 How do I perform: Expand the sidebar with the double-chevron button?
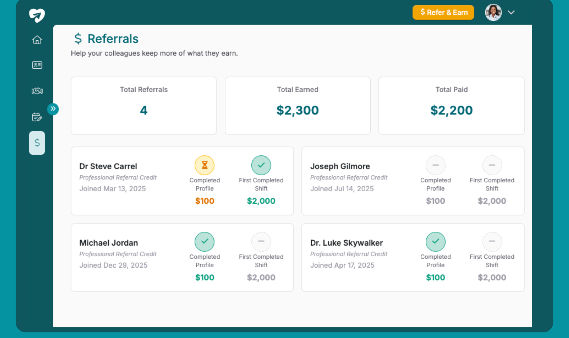(53, 109)
